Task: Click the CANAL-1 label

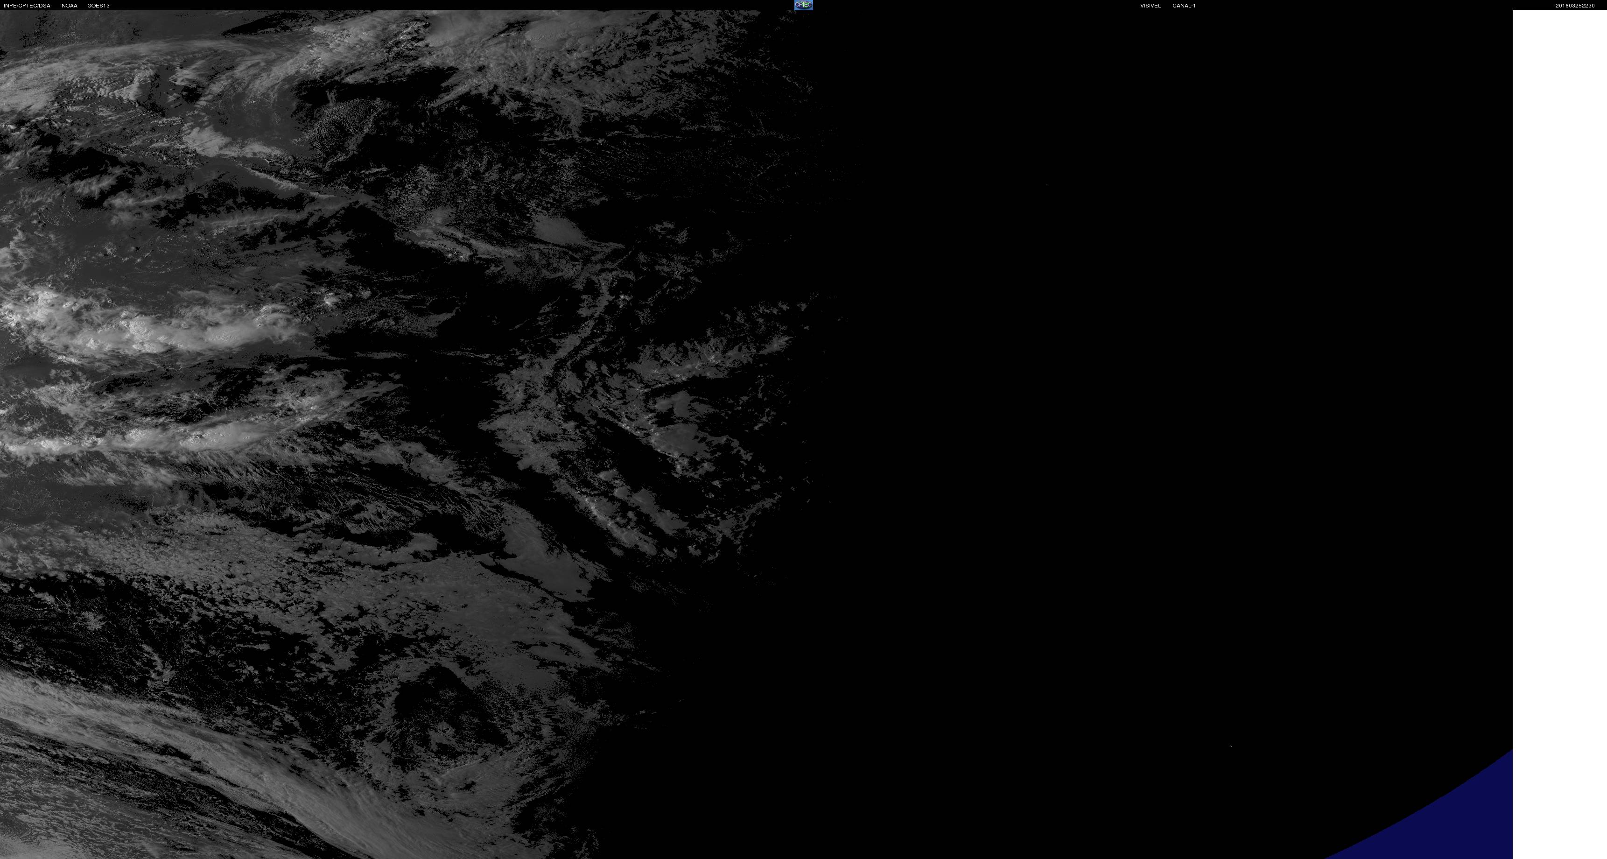Action: click(x=1184, y=6)
